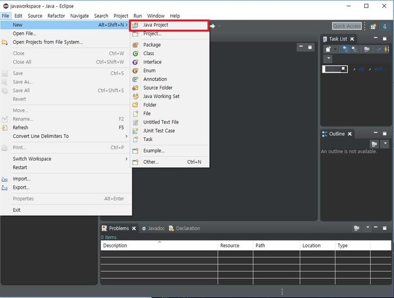Image resolution: width=394 pixels, height=298 pixels.
Task: Toggle Focus on Active Task in Problems view
Action: (357, 228)
